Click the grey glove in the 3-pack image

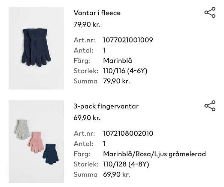coord(22,130)
